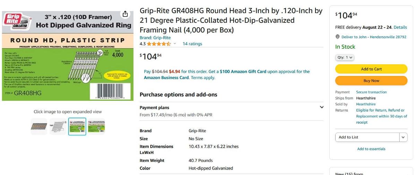Click the share icon on product image
416x175 pixels.
point(125,14)
